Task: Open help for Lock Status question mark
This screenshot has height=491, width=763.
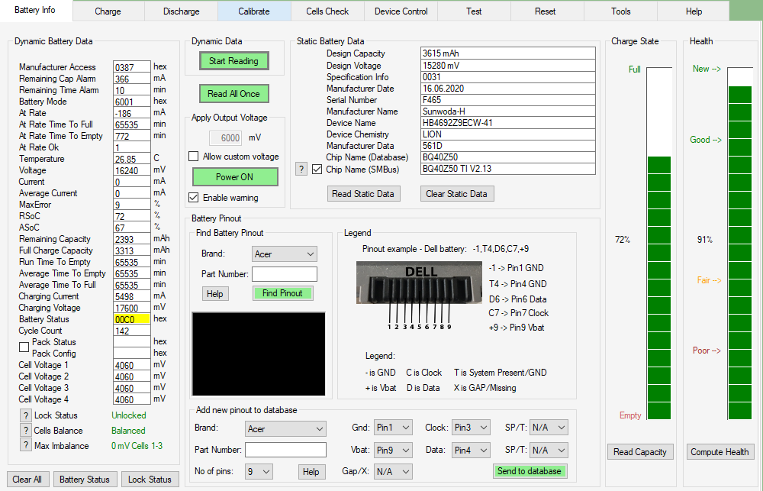Action: (x=26, y=415)
